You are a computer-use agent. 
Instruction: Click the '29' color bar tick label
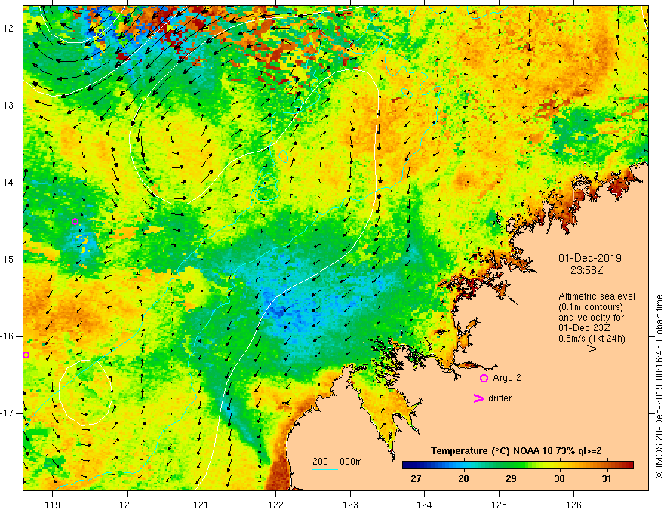pyautogui.click(x=511, y=479)
